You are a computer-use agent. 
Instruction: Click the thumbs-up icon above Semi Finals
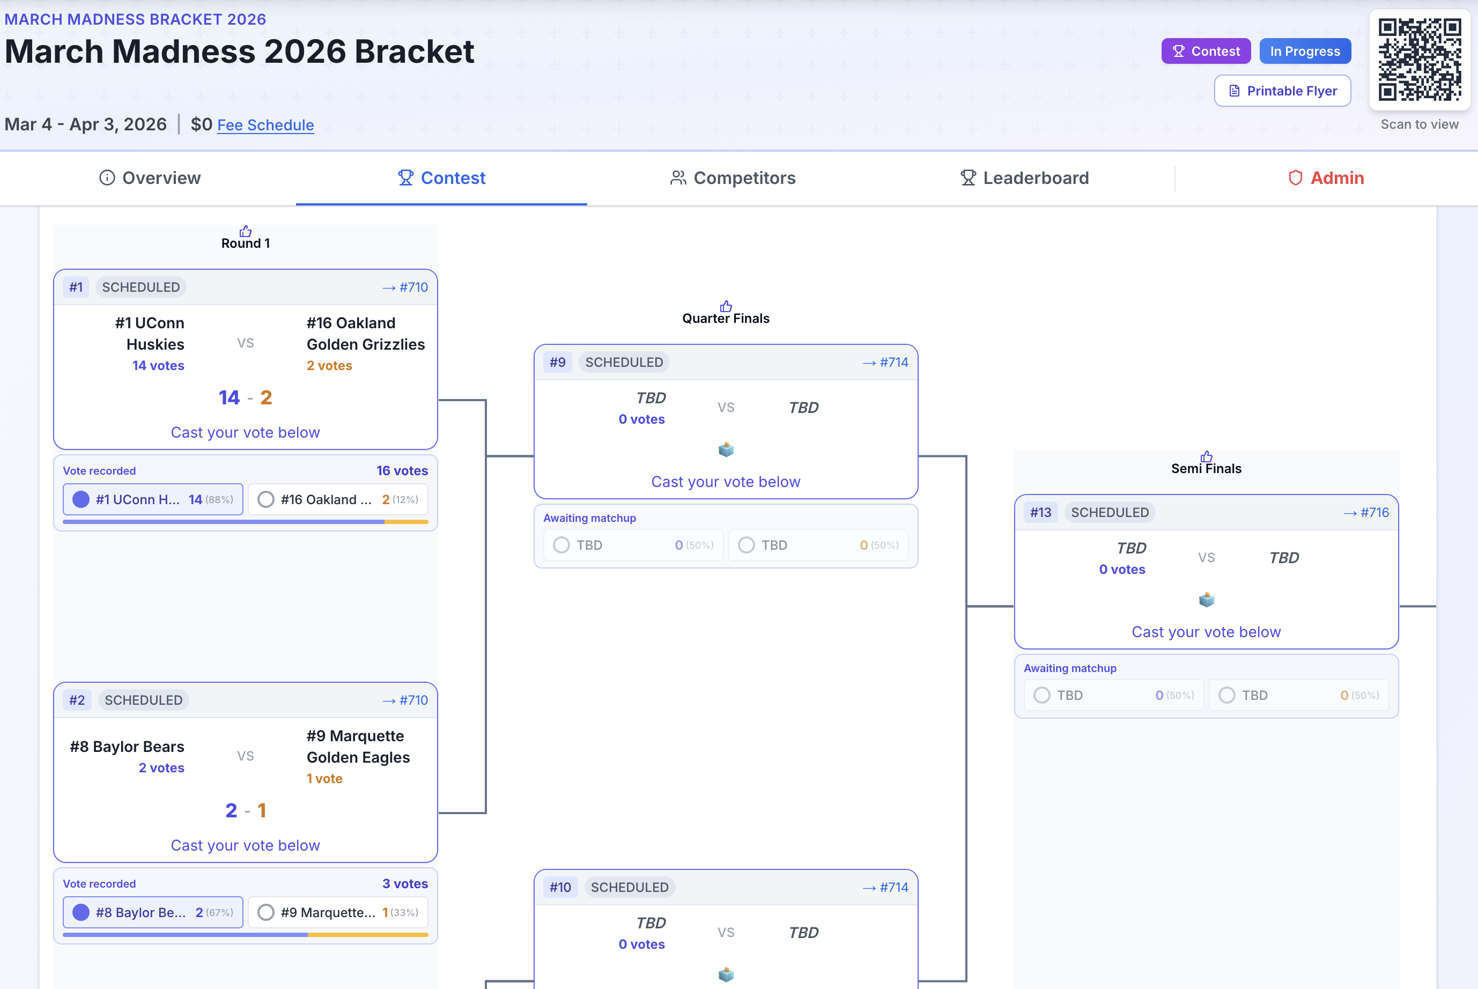(x=1206, y=456)
